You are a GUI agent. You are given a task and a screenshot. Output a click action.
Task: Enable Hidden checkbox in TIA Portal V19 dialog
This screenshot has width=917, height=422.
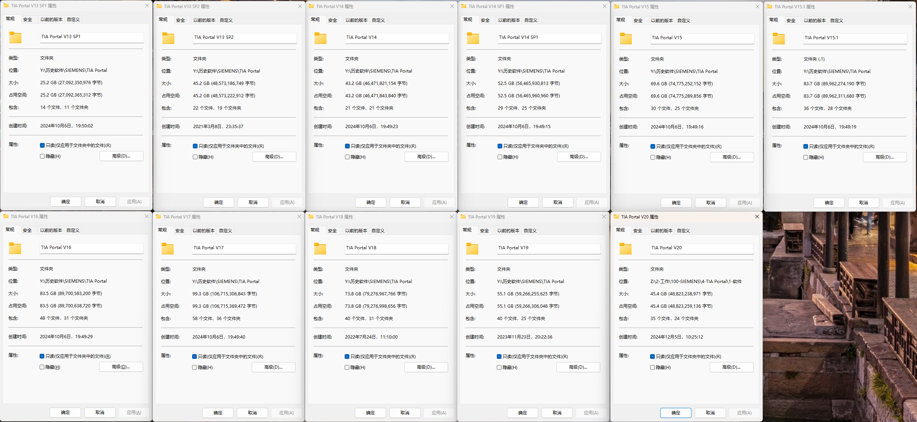tap(499, 368)
